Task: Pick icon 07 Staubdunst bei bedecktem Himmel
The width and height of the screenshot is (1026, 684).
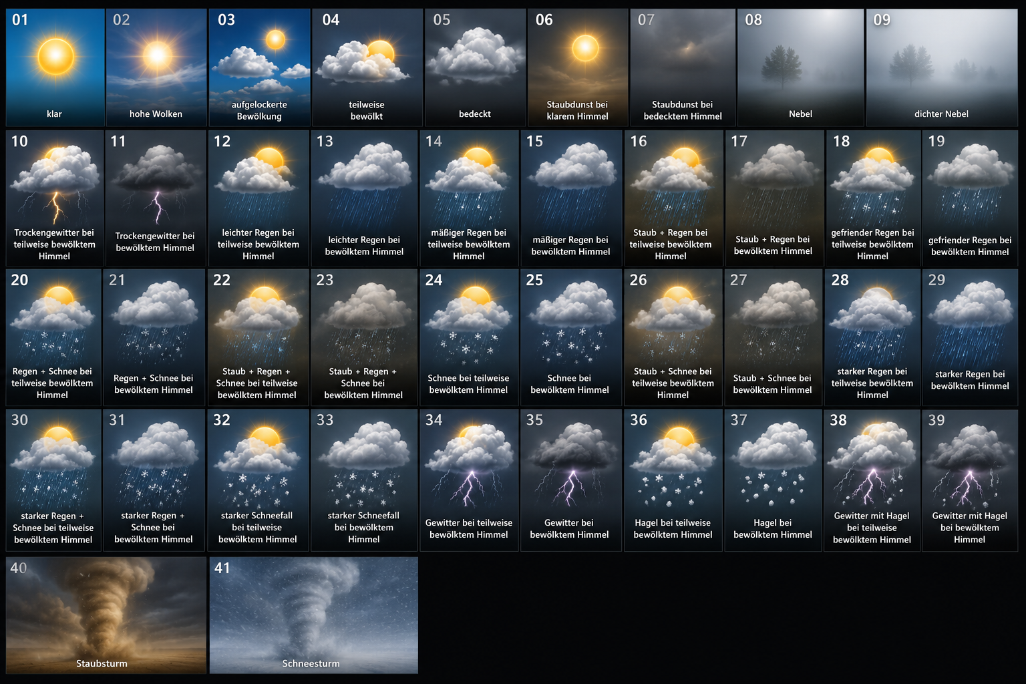Action: tap(683, 67)
